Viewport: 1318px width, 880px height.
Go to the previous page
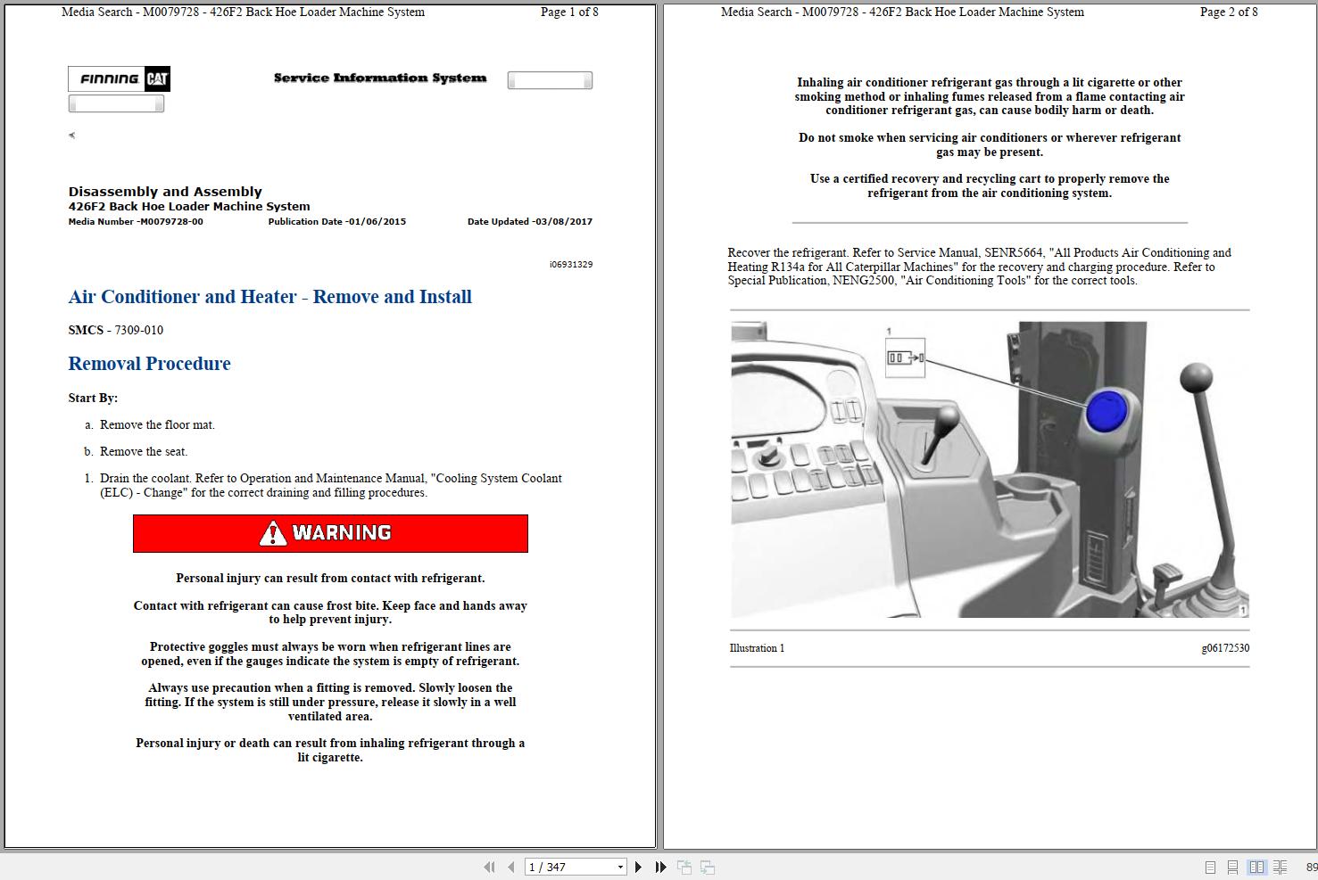point(510,866)
